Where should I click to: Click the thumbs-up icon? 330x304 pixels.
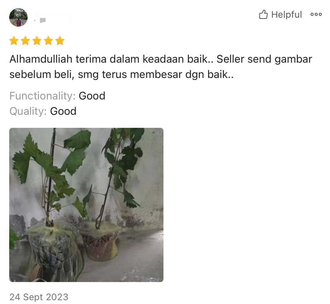pyautogui.click(x=263, y=14)
